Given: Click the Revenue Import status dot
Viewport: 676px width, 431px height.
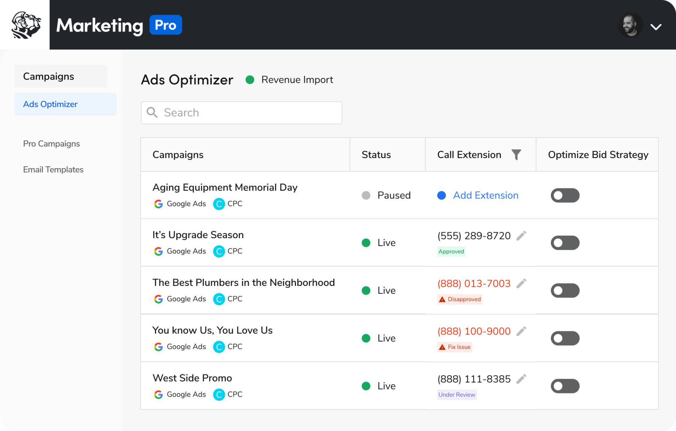Looking at the screenshot, I should [250, 80].
